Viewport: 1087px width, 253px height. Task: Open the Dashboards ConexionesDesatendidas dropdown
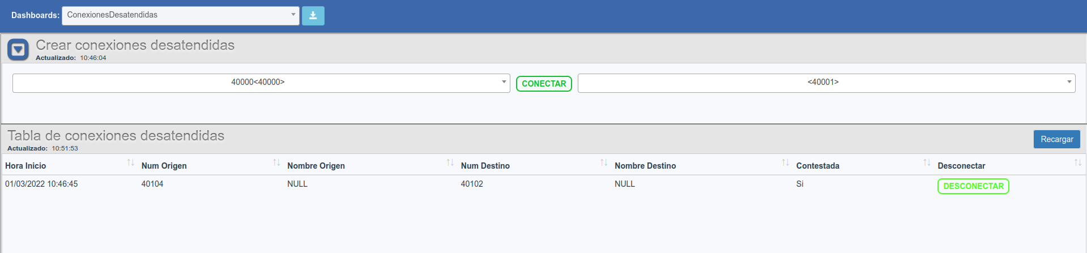tap(181, 15)
